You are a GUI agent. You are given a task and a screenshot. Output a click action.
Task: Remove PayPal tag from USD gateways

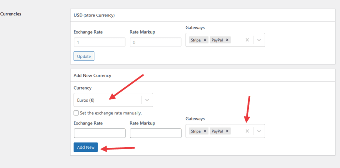pyautogui.click(x=227, y=40)
